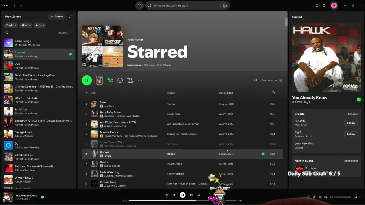Open the Browse icon in search bar
The height and width of the screenshot is (205, 365).
pos(225,5)
